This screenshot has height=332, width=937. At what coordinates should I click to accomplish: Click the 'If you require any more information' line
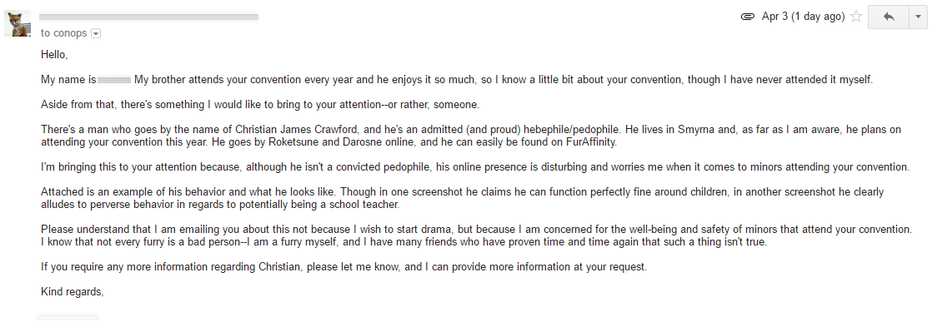343,267
